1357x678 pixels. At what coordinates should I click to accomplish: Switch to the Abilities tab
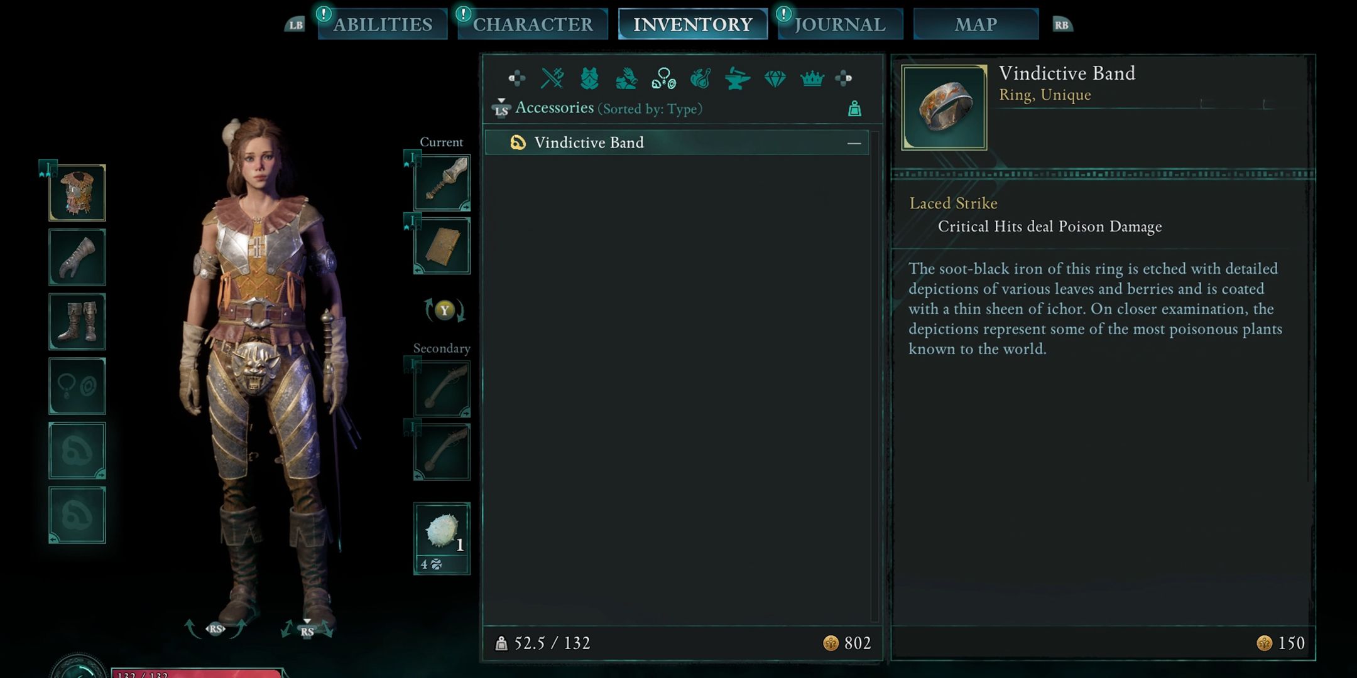[x=383, y=24]
